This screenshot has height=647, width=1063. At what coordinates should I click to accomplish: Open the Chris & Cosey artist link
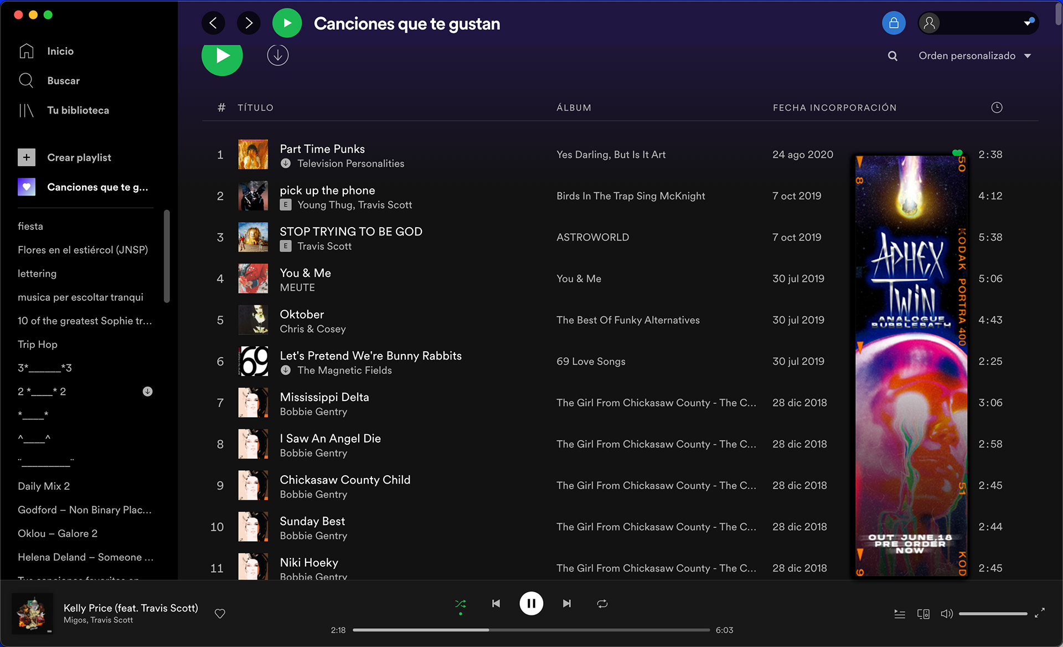click(313, 329)
